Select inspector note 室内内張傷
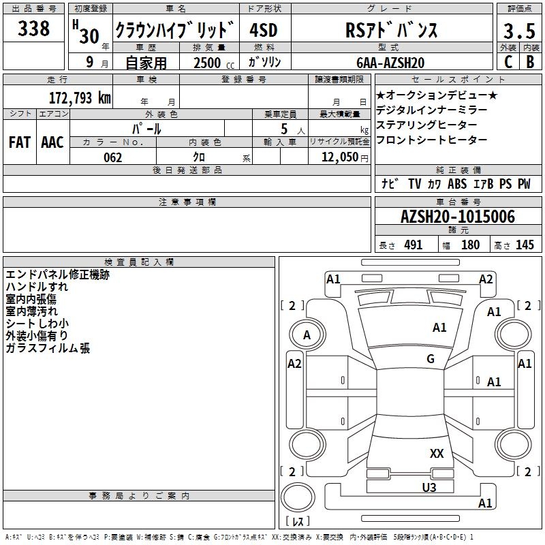This screenshot has height=545, width=545. click(x=31, y=299)
